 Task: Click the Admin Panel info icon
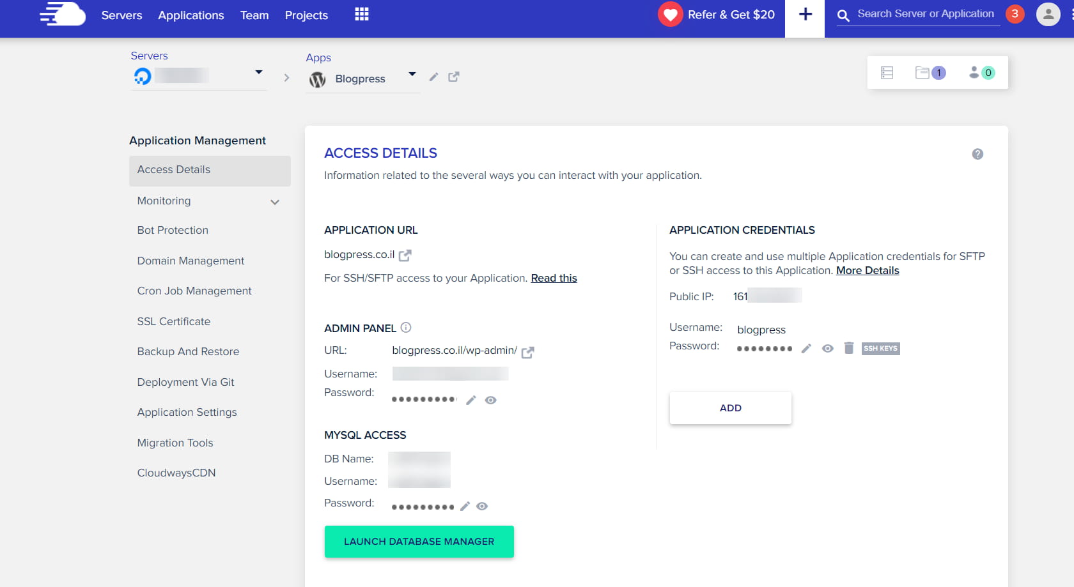coord(406,328)
